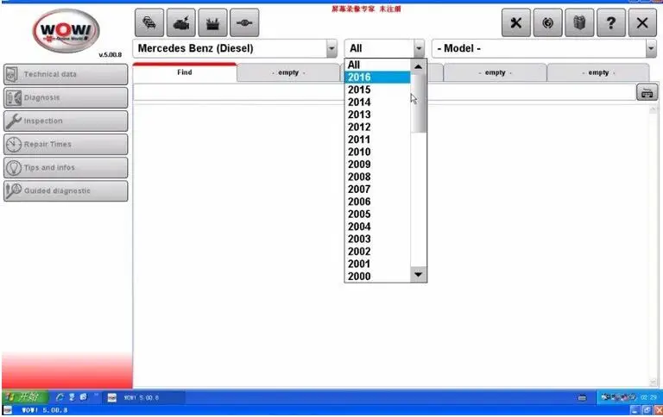Viewport: 663px width, 417px height.
Task: Open help via the question mark button
Action: coord(611,22)
